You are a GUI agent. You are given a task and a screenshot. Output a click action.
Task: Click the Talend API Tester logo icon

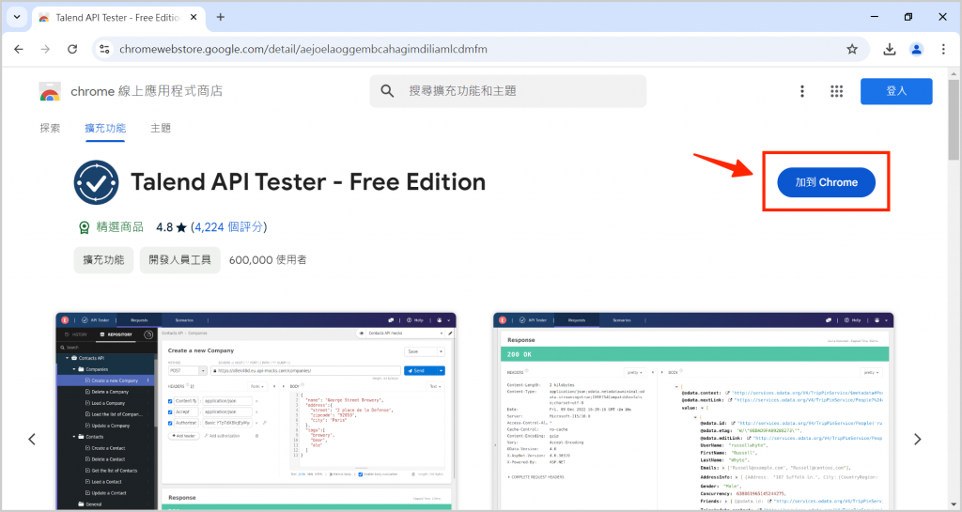[x=97, y=182]
